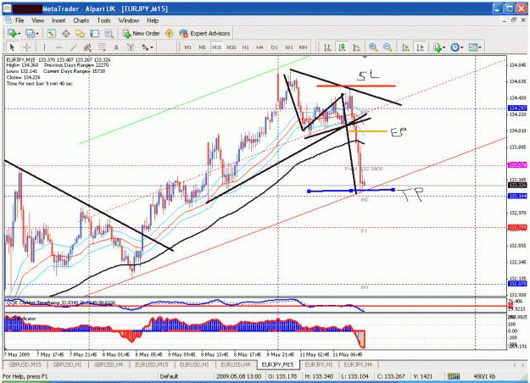The image size is (530, 383).
Task: Toggle the M15 timeframe button
Action: pyautogui.click(x=216, y=47)
